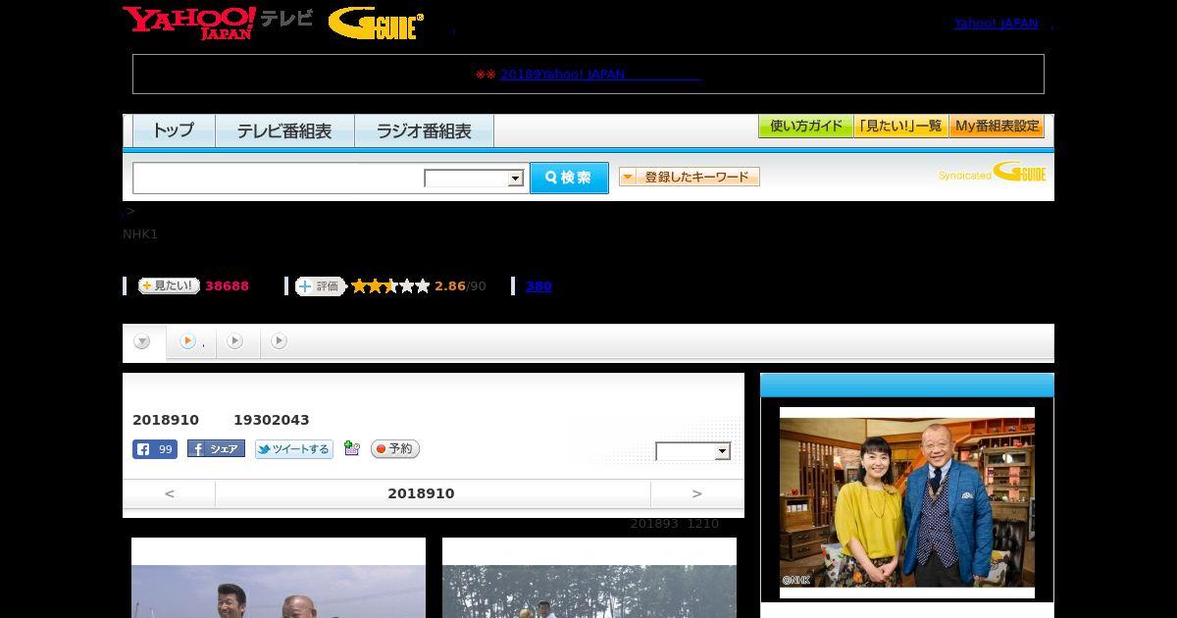Open the 使い方ガイド button
Screen dimensions: 1177x618
[x=806, y=127]
